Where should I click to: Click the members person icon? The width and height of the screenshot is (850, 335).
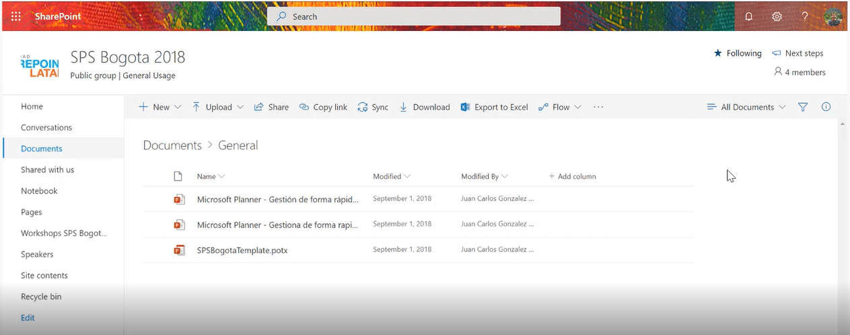(778, 72)
